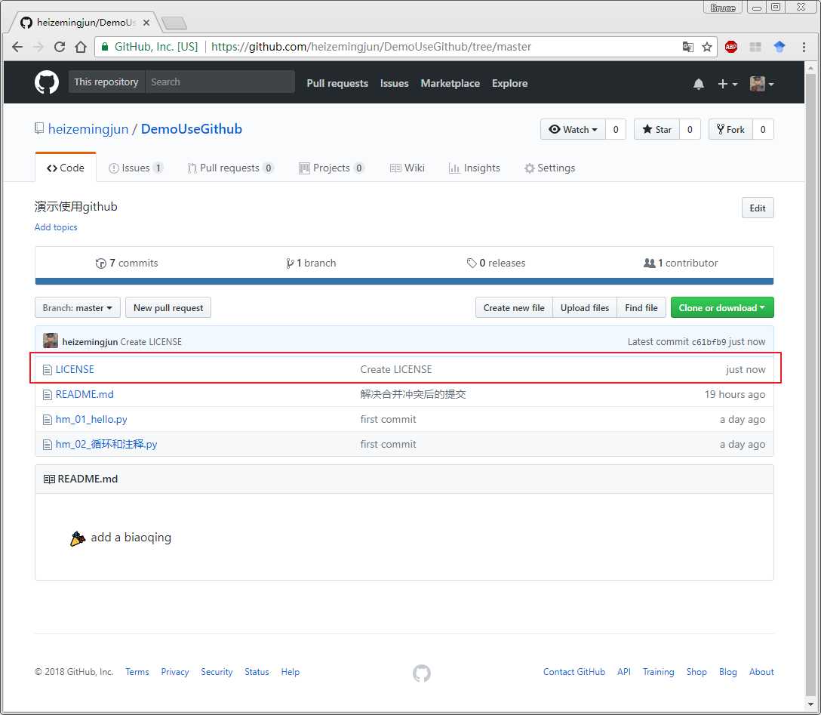Open the hm_02_循环和注释.py file

(106, 444)
